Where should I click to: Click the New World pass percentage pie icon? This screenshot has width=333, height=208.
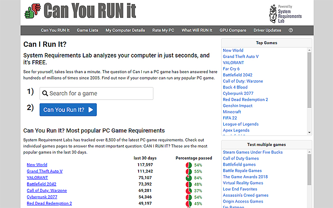(x=189, y=165)
